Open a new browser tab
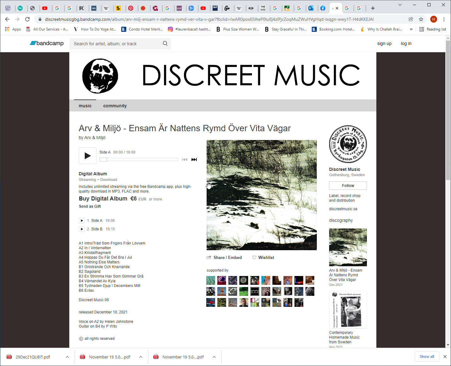 [x=373, y=8]
